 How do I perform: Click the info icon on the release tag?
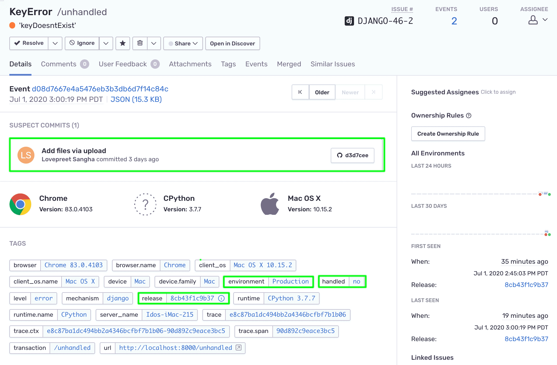pos(222,298)
